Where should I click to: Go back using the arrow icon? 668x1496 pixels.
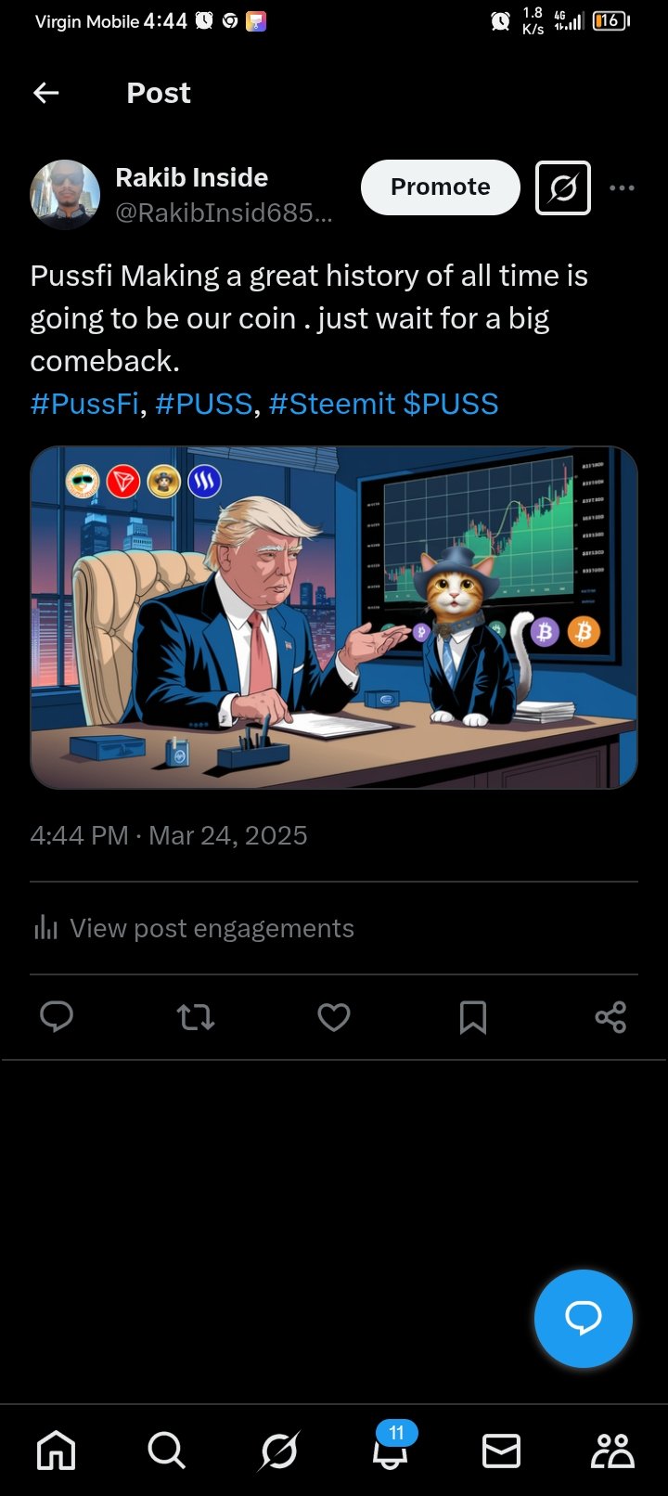tap(45, 93)
